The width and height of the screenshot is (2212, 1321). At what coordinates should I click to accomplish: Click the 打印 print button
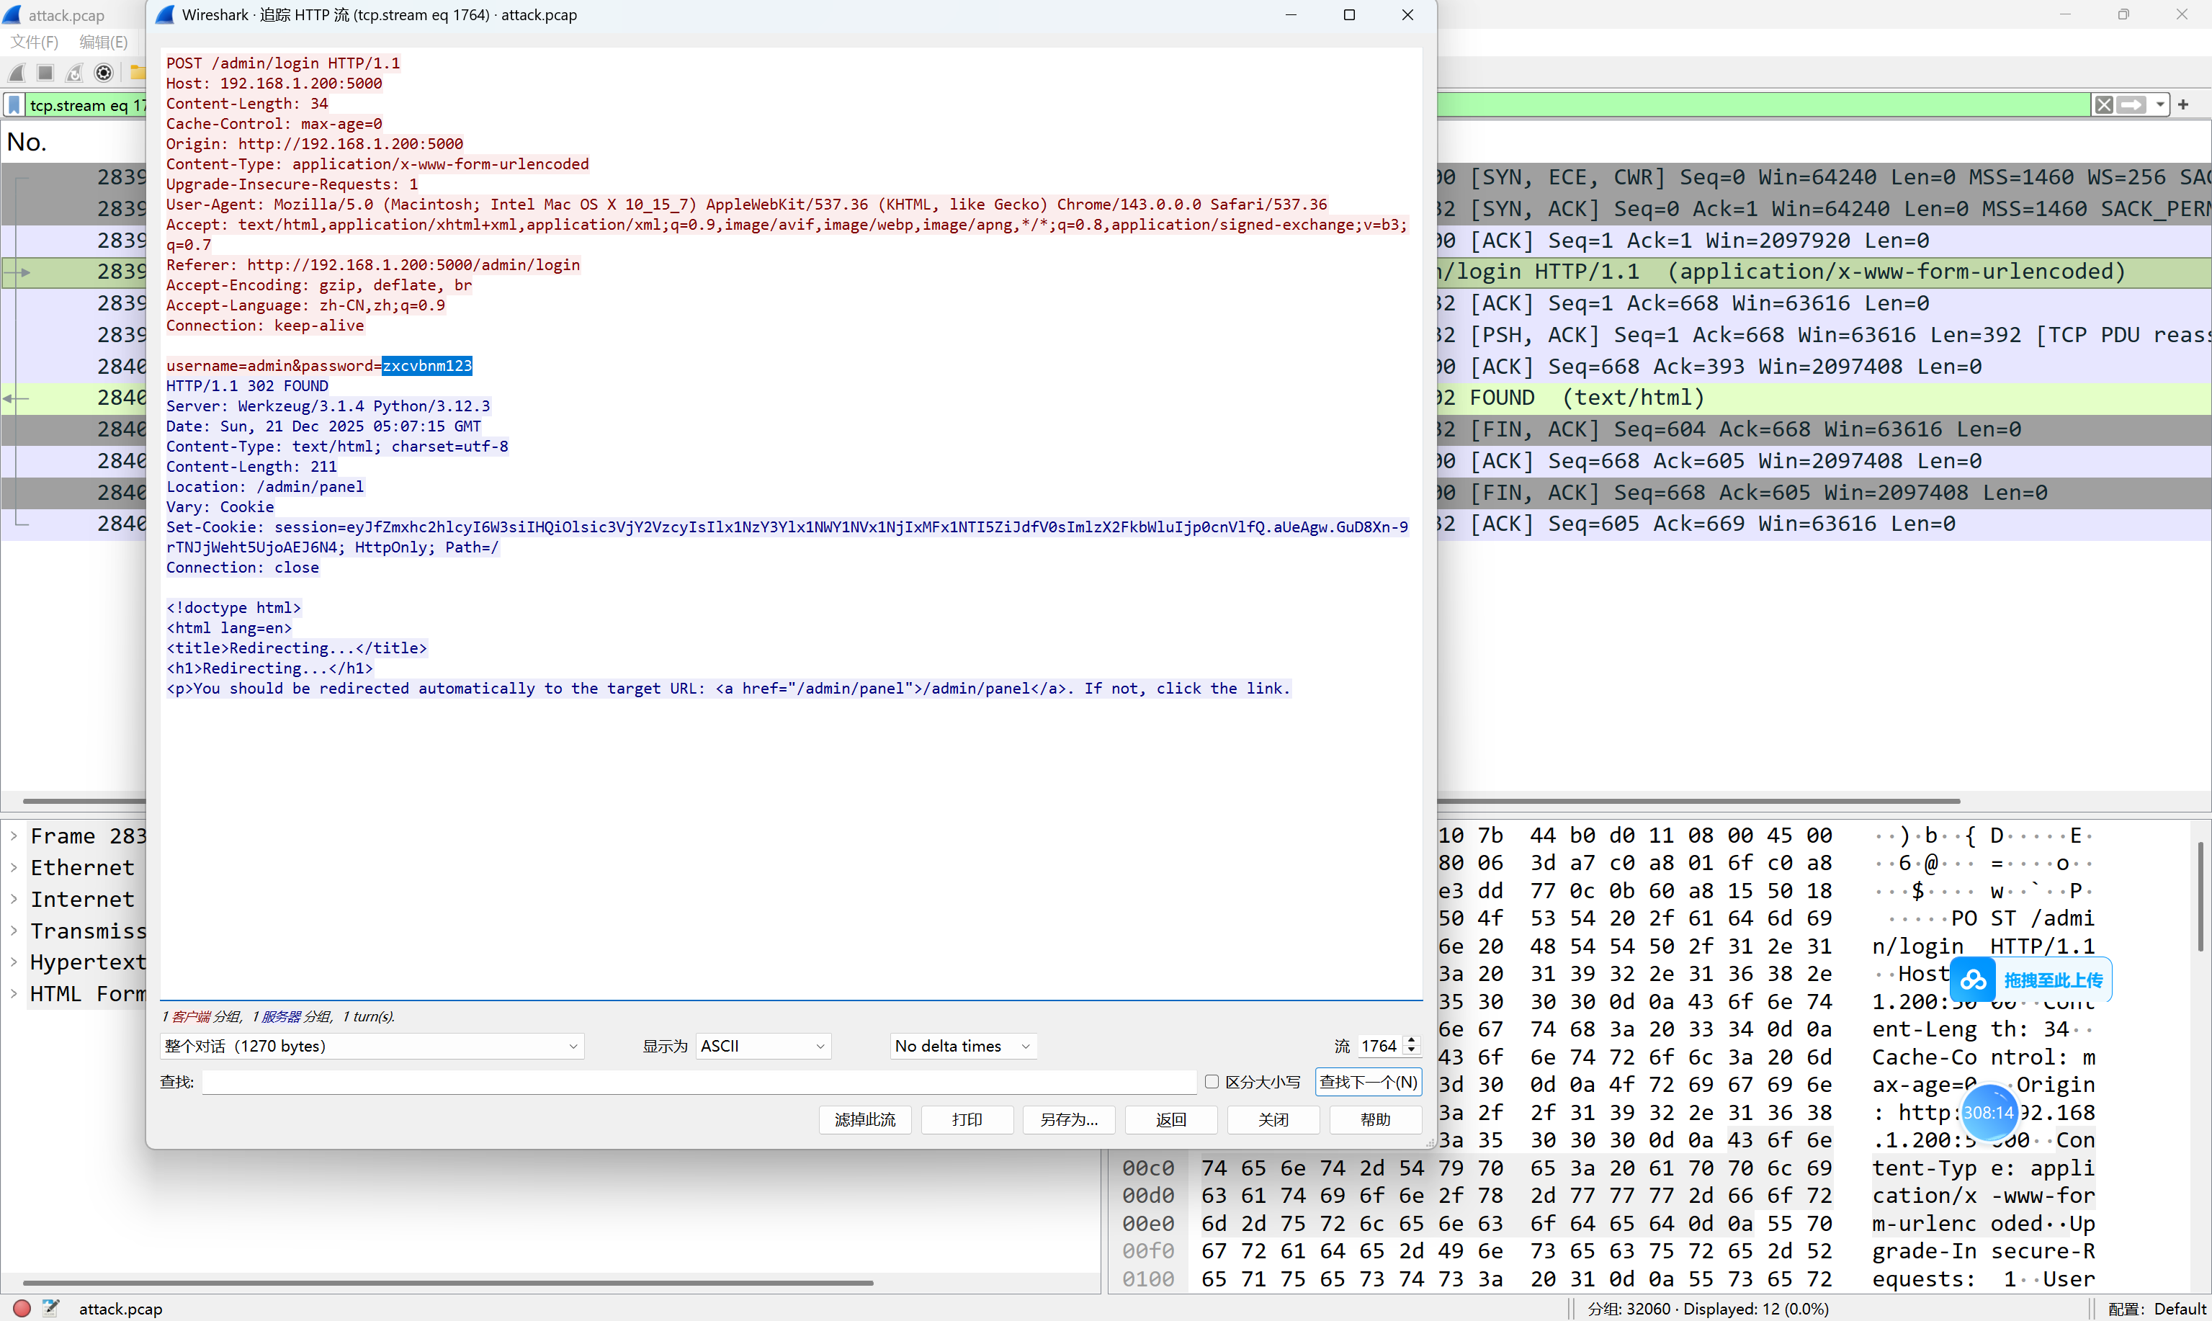click(x=967, y=1119)
